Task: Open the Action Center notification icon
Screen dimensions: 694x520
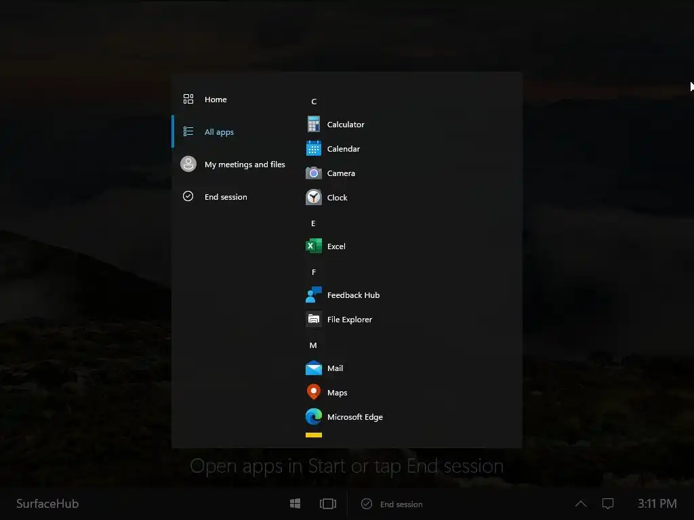Action: pos(608,504)
